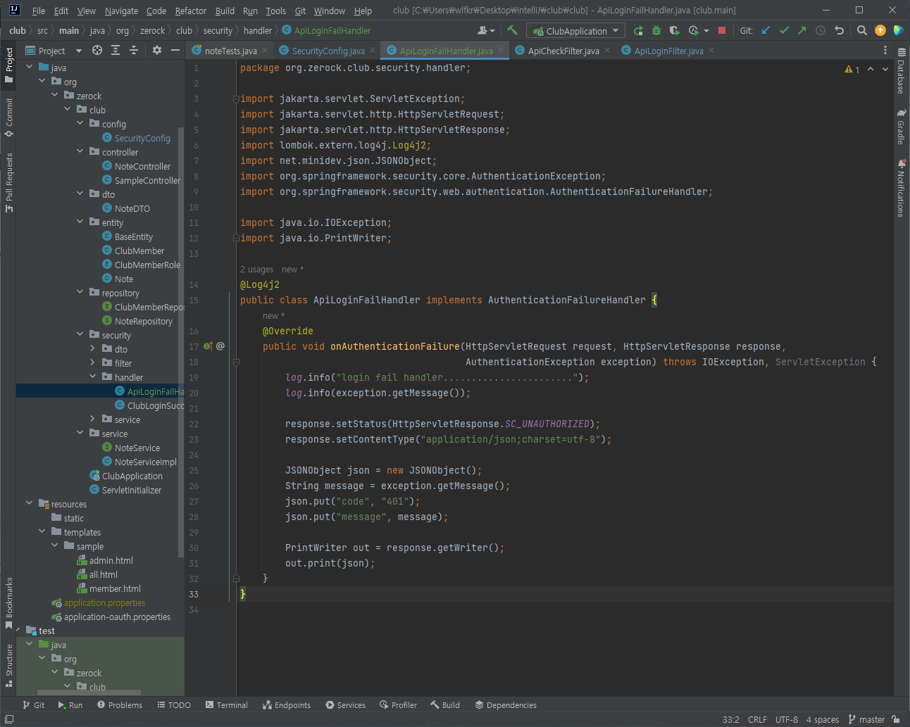Click the warning indicator showing 1 problem
This screenshot has height=727, width=910.
click(852, 69)
